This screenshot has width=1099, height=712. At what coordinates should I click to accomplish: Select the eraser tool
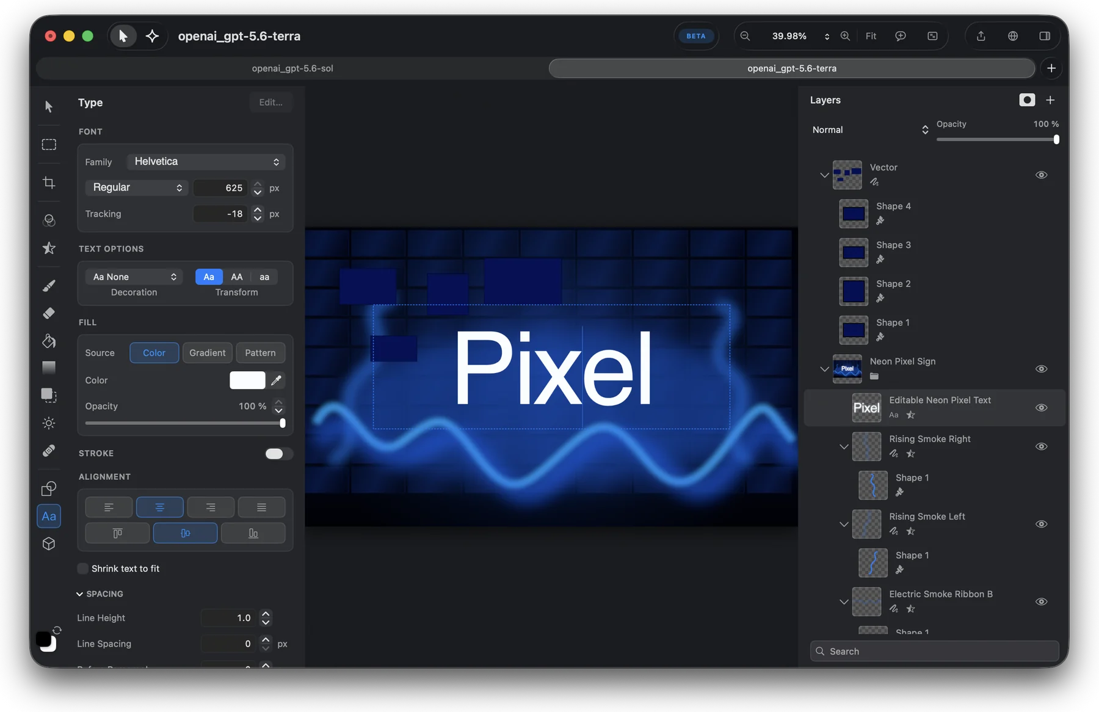49,313
